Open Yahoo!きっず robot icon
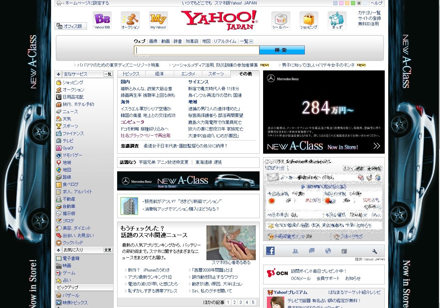The image size is (440, 308). click(x=337, y=20)
